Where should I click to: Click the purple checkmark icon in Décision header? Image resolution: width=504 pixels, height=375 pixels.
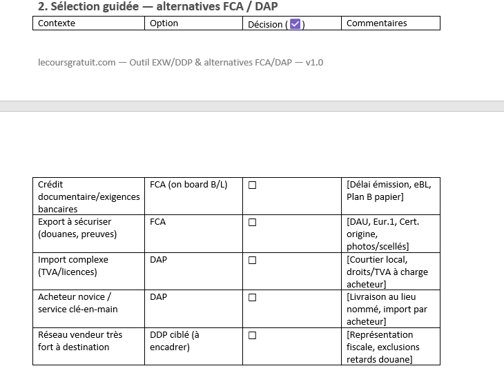tap(295, 24)
